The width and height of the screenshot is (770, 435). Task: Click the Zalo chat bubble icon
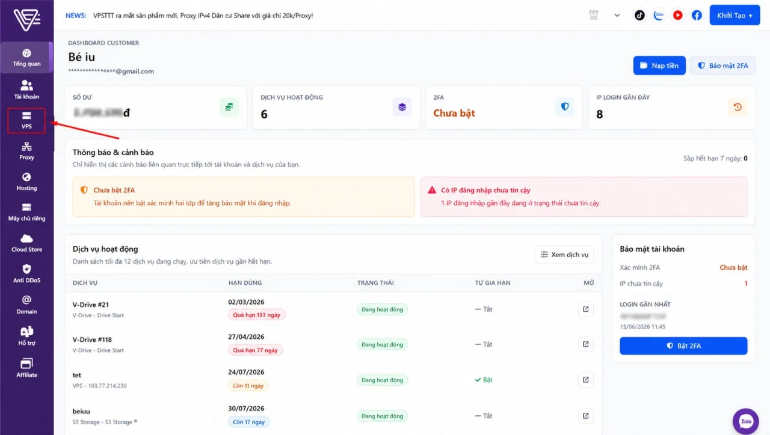pyautogui.click(x=746, y=421)
